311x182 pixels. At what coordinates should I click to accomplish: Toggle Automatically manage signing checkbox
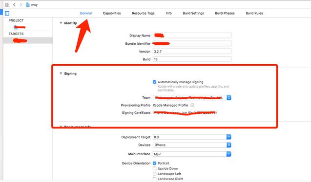154,82
